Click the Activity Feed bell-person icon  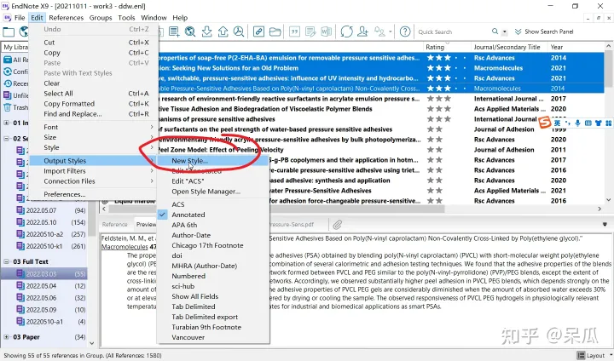[x=379, y=32]
